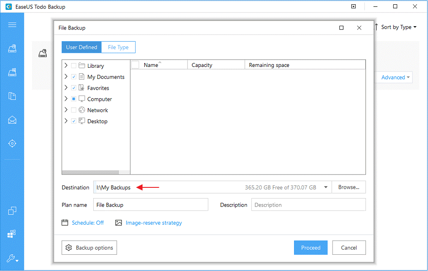Expand the Favorites tree node
Screen dimensions: 428x271
pos(66,87)
